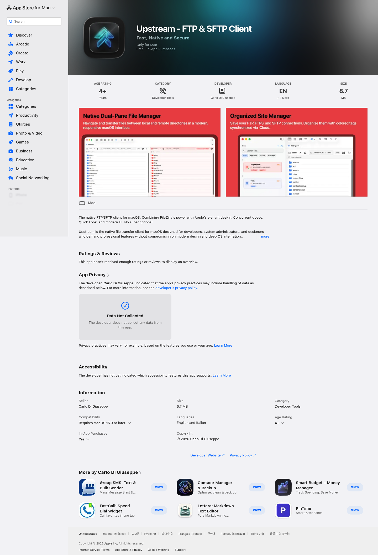The height and width of the screenshot is (555, 378).
Task: Click the Contact Manager & Backup app icon
Action: (x=185, y=487)
